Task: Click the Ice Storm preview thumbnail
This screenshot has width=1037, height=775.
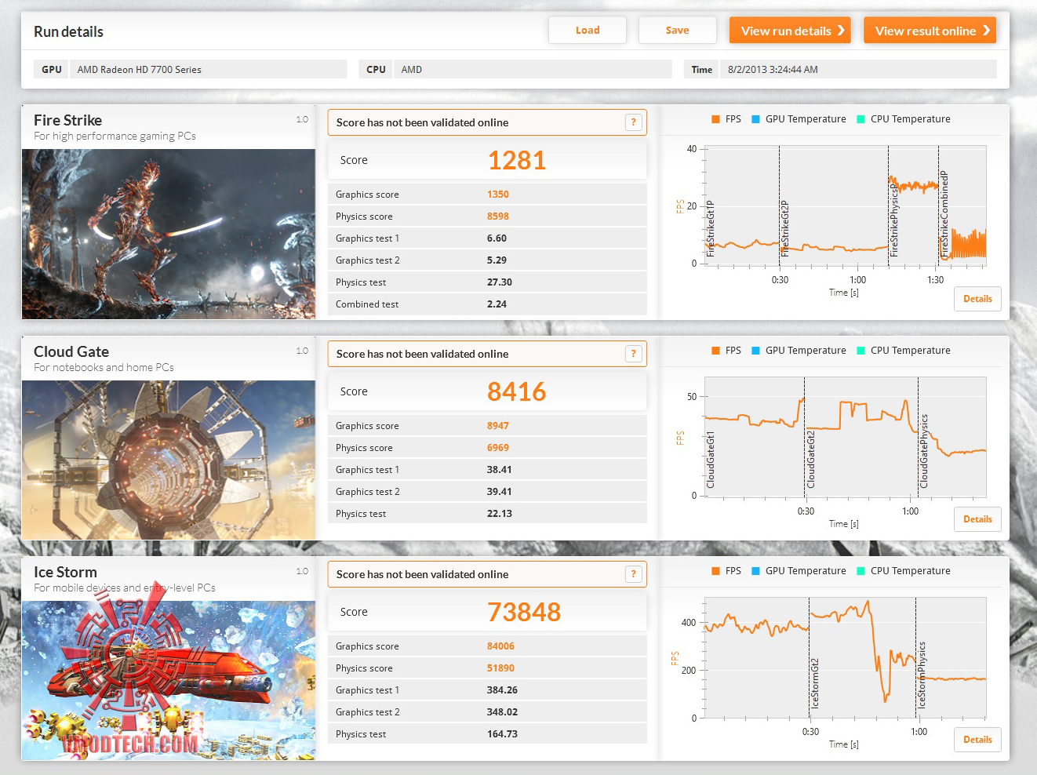Action: coord(169,680)
